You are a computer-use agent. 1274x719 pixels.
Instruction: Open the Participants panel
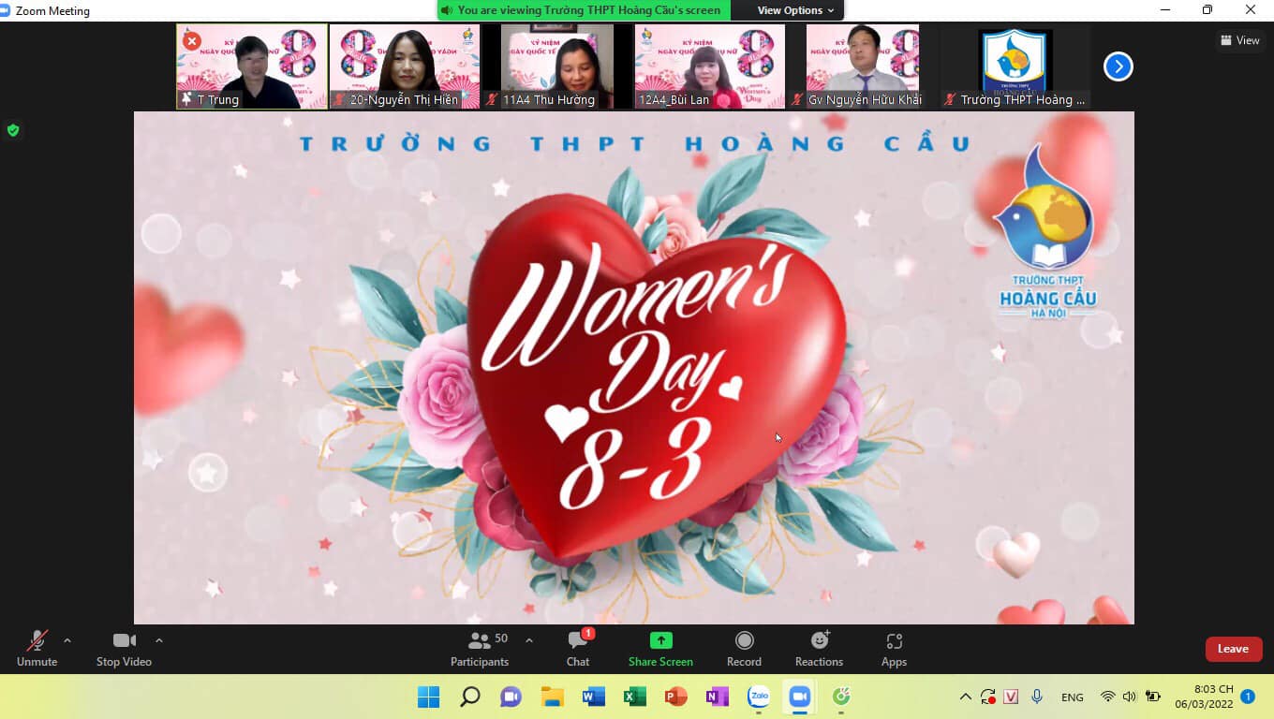tap(480, 649)
